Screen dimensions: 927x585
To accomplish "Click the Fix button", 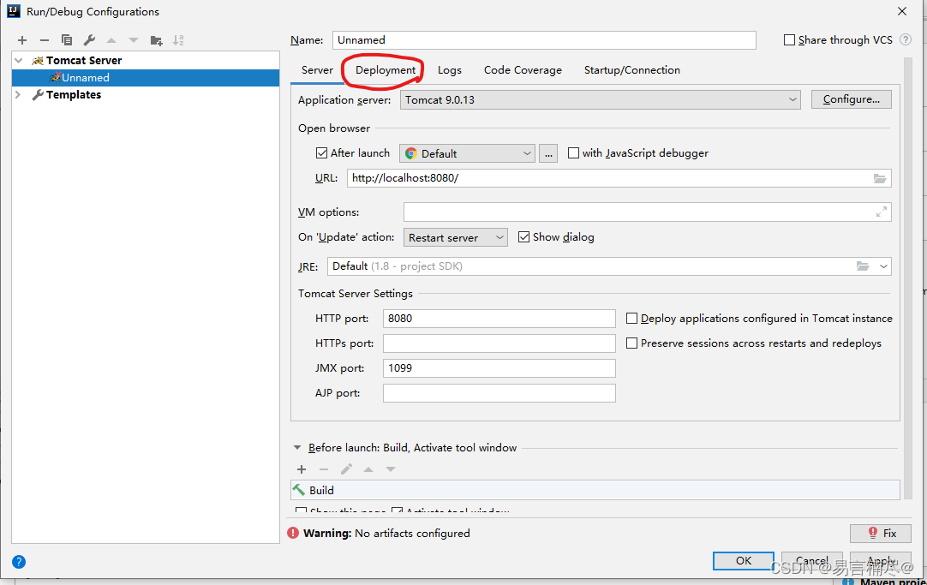I will coord(881,534).
